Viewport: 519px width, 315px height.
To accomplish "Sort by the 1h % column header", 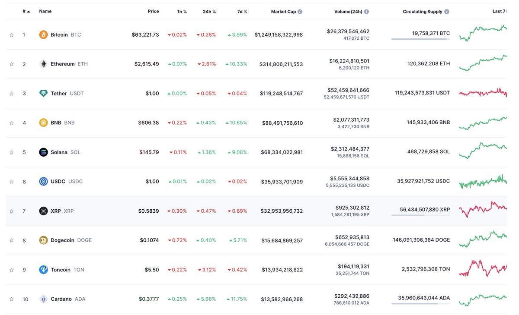I will (x=182, y=12).
